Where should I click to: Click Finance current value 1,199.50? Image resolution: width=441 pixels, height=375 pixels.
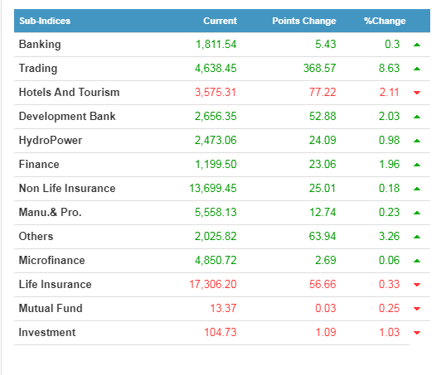(216, 165)
